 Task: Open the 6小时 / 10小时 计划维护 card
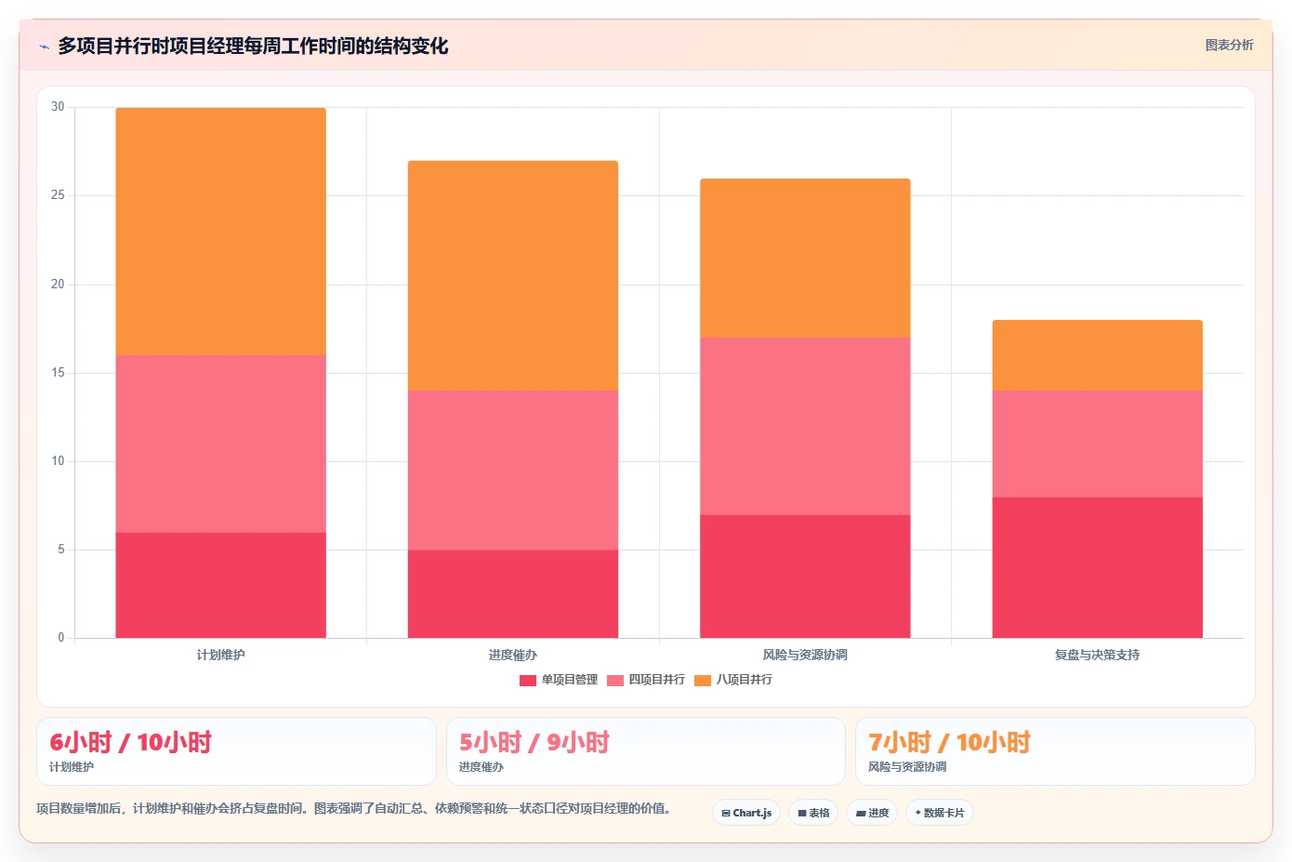coord(236,751)
